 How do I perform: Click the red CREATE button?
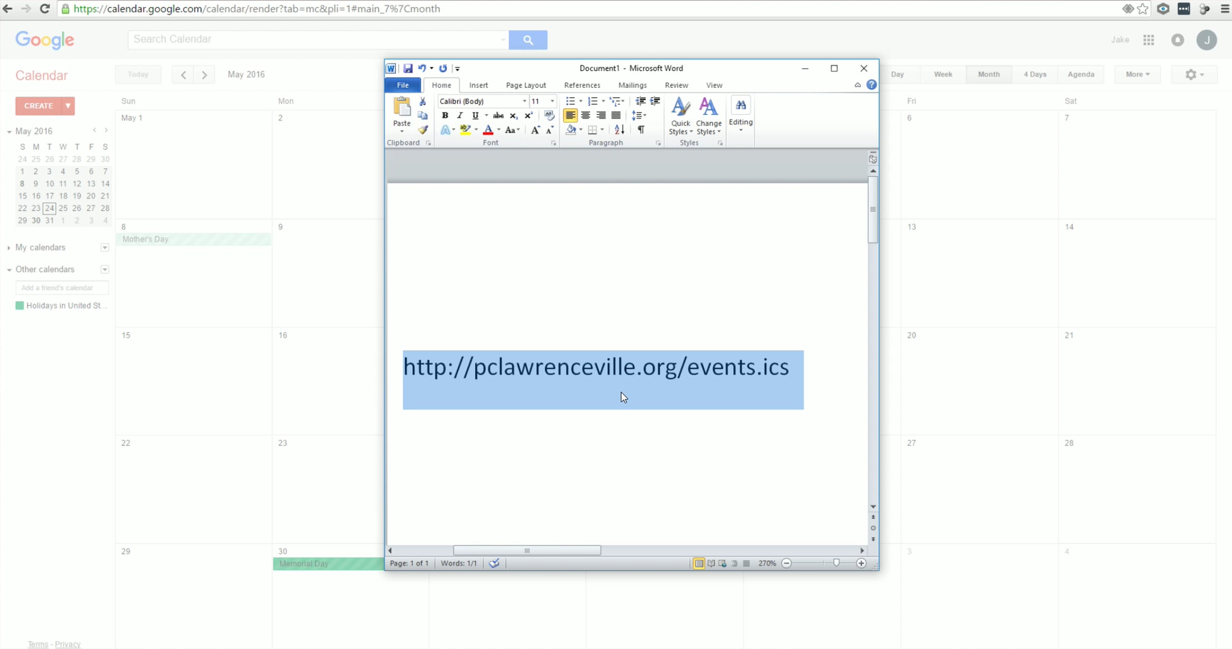coord(38,106)
